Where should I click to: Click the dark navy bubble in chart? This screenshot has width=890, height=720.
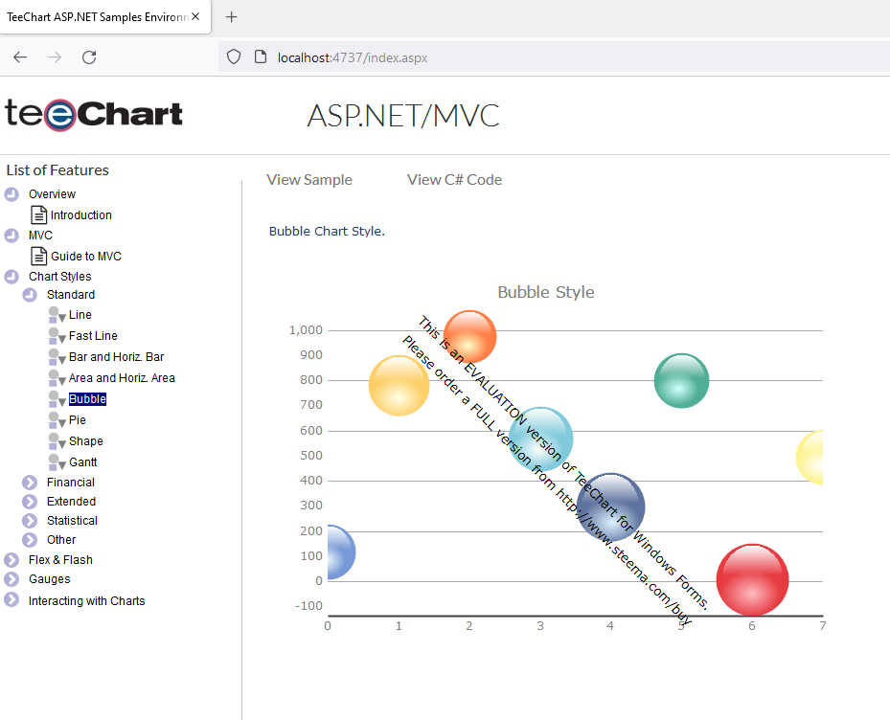611,506
